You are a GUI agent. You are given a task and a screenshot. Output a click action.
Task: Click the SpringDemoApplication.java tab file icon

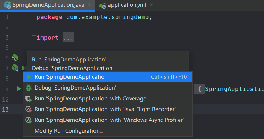(x=7, y=5)
